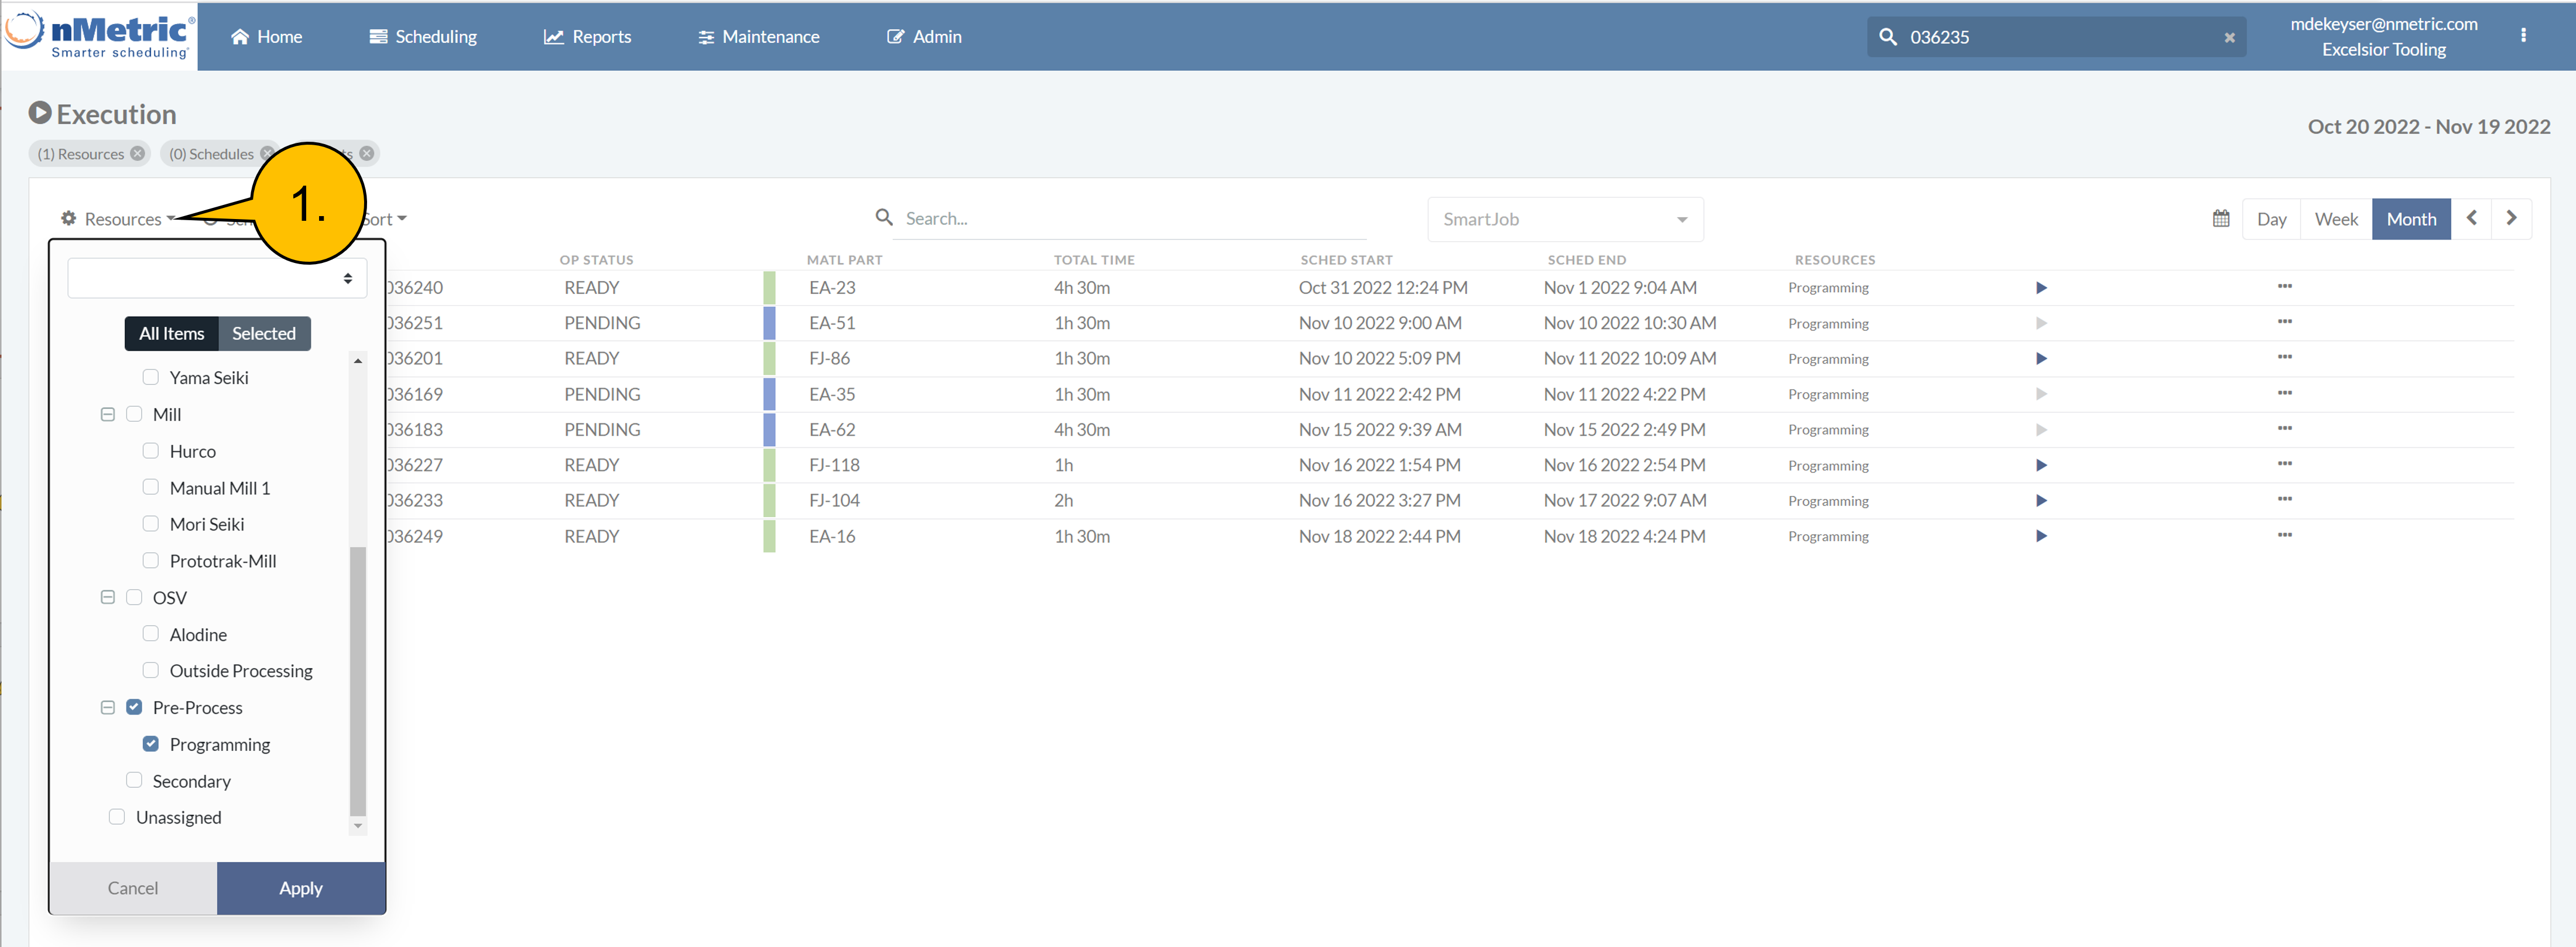Open the SmartJob dropdown
This screenshot has width=2576, height=947.
point(1564,219)
